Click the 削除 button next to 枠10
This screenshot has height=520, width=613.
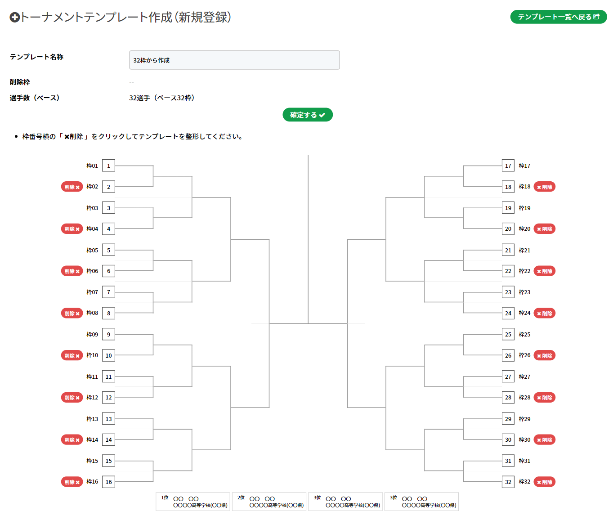(72, 355)
